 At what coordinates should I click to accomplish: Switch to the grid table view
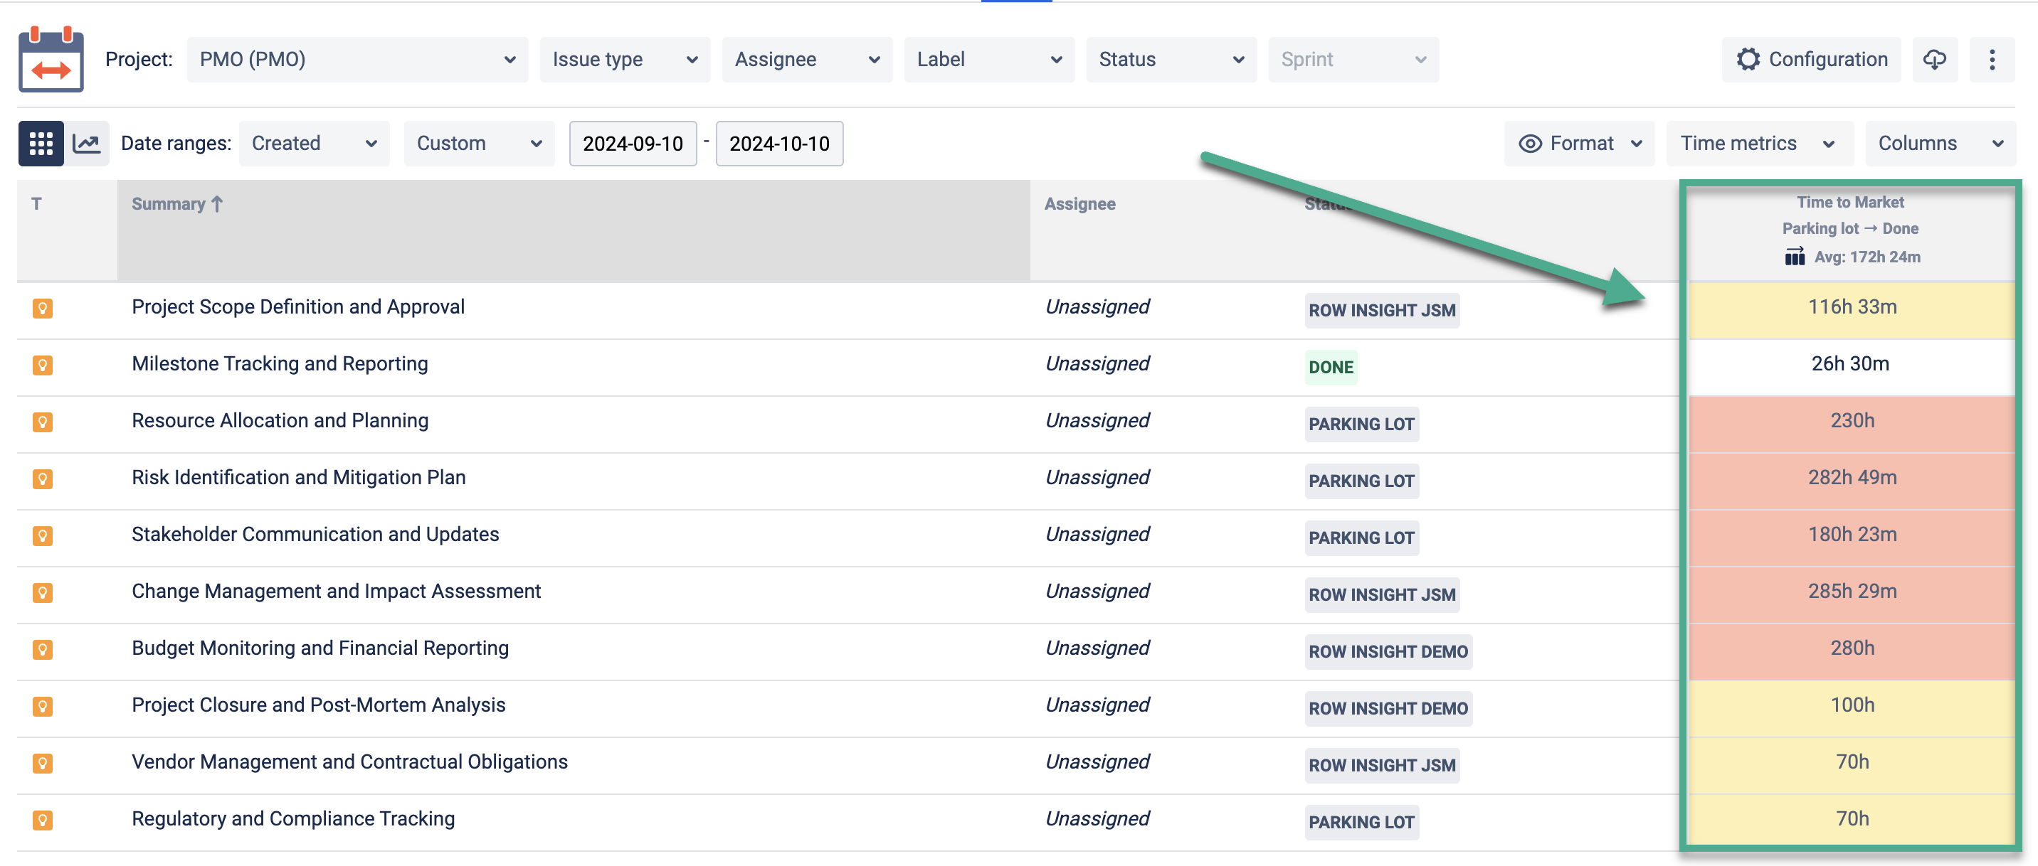point(41,143)
